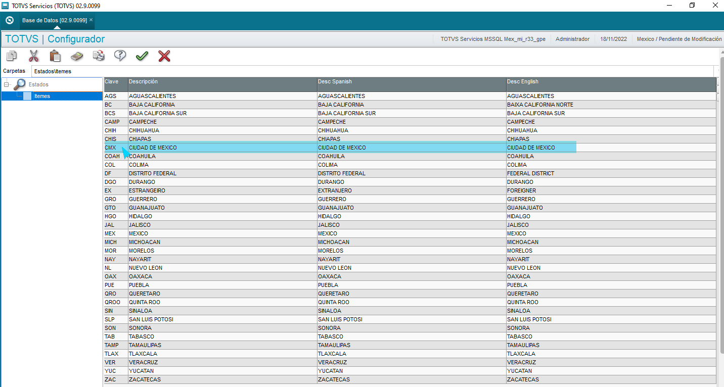Click MORELOS in Descripción column
Image resolution: width=724 pixels, height=387 pixels.
pos(222,251)
